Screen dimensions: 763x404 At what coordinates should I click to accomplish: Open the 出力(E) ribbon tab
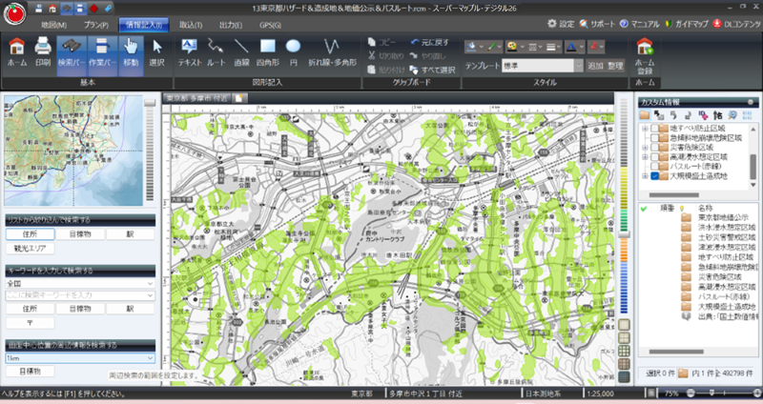point(231,25)
